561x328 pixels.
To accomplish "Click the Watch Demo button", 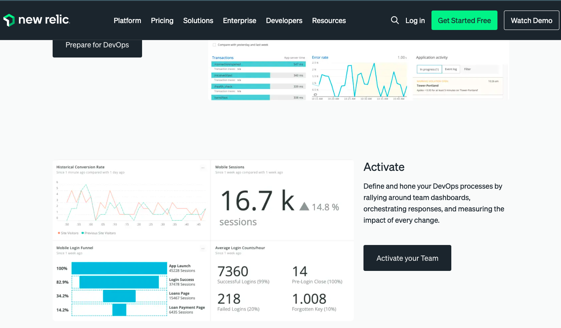I will (531, 20).
